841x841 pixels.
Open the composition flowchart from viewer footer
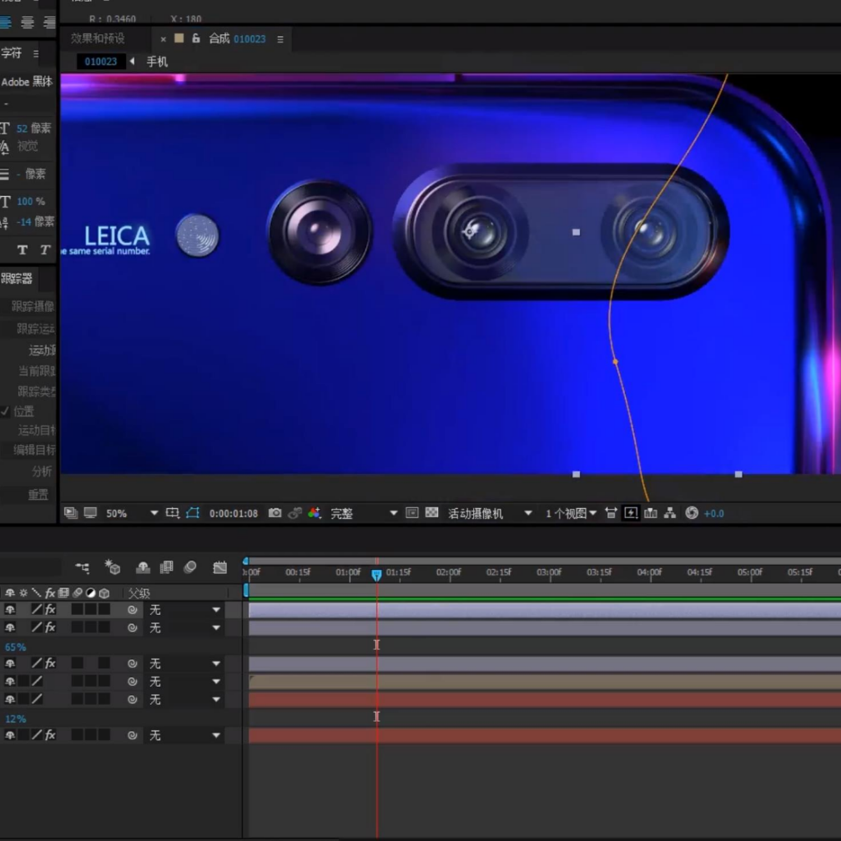pos(670,513)
